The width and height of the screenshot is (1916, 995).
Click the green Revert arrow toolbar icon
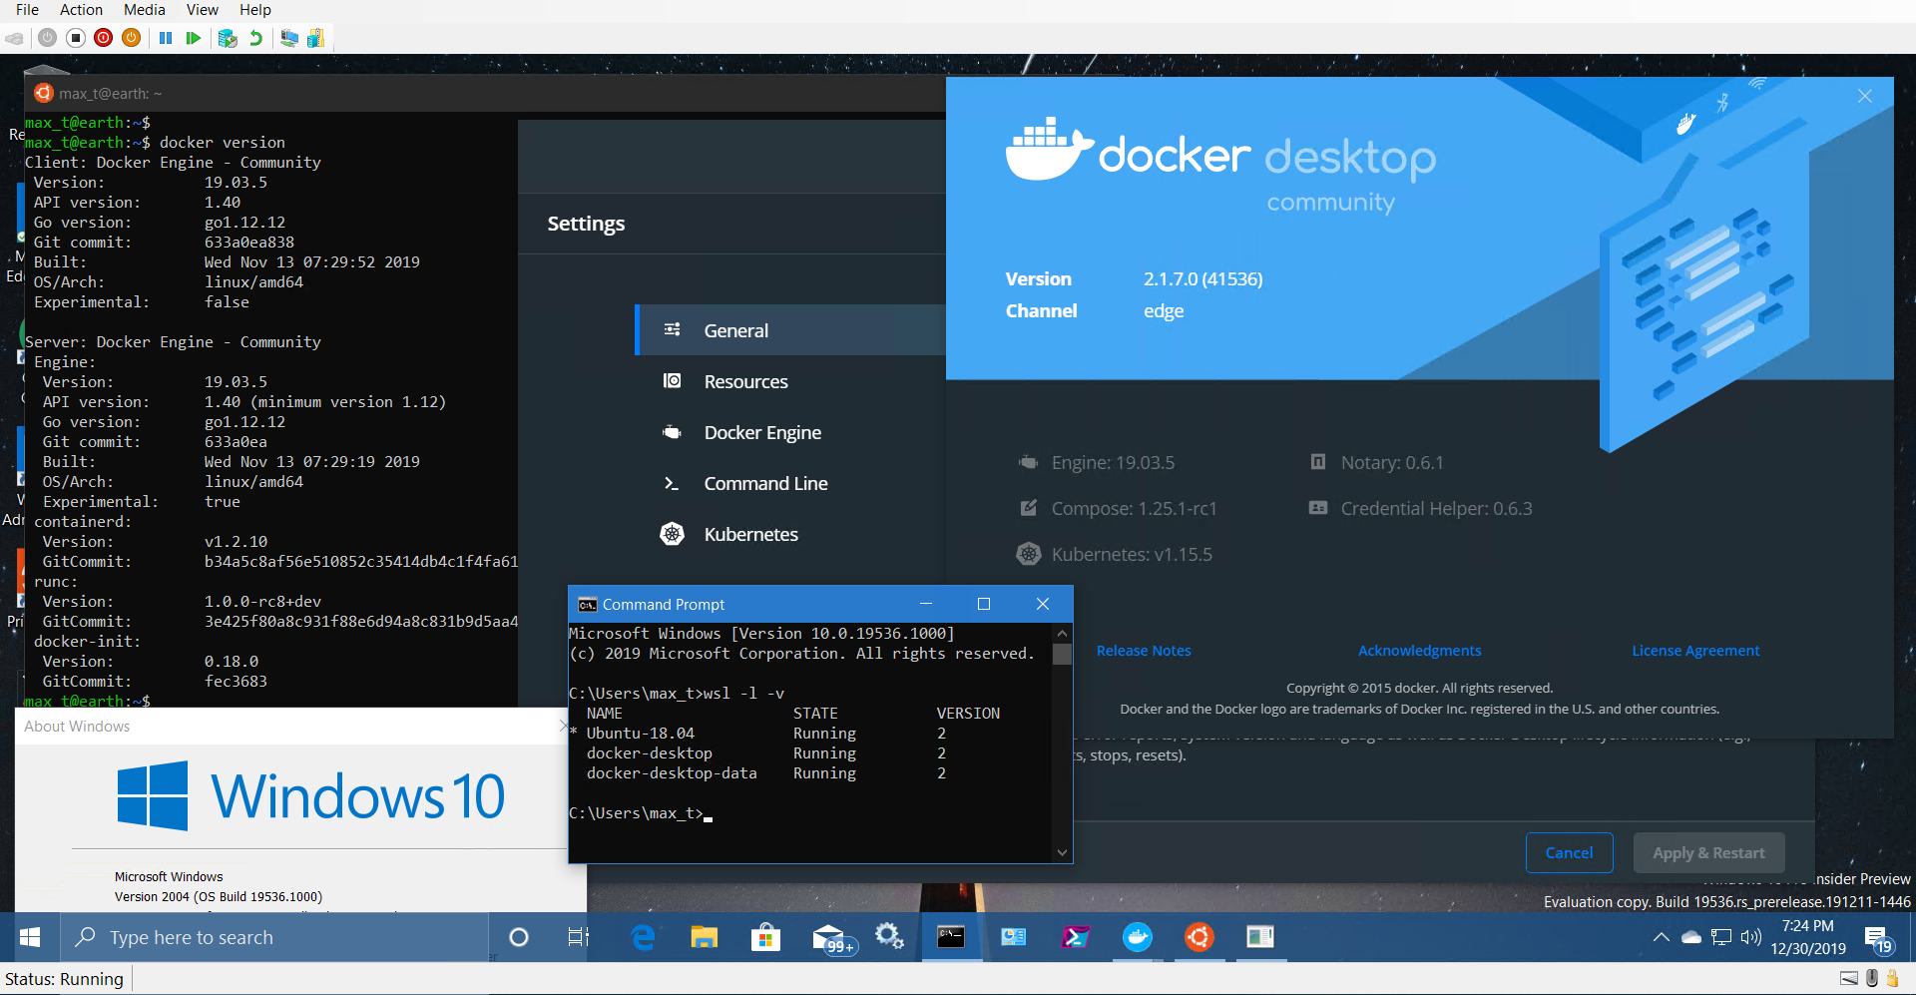pyautogui.click(x=255, y=38)
